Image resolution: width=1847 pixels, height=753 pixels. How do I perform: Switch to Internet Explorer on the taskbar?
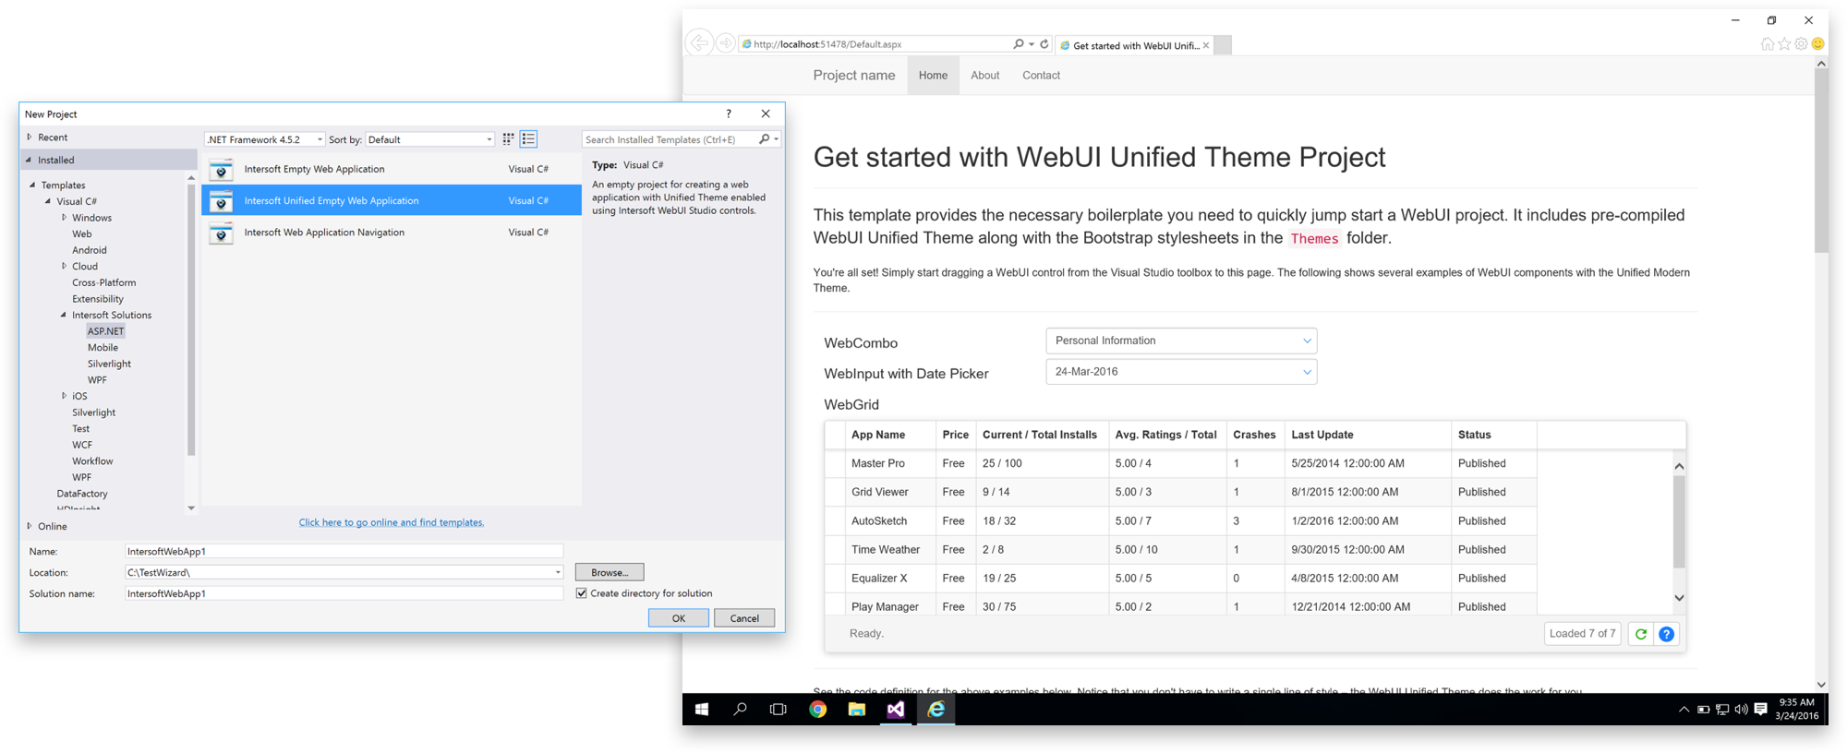click(x=936, y=710)
